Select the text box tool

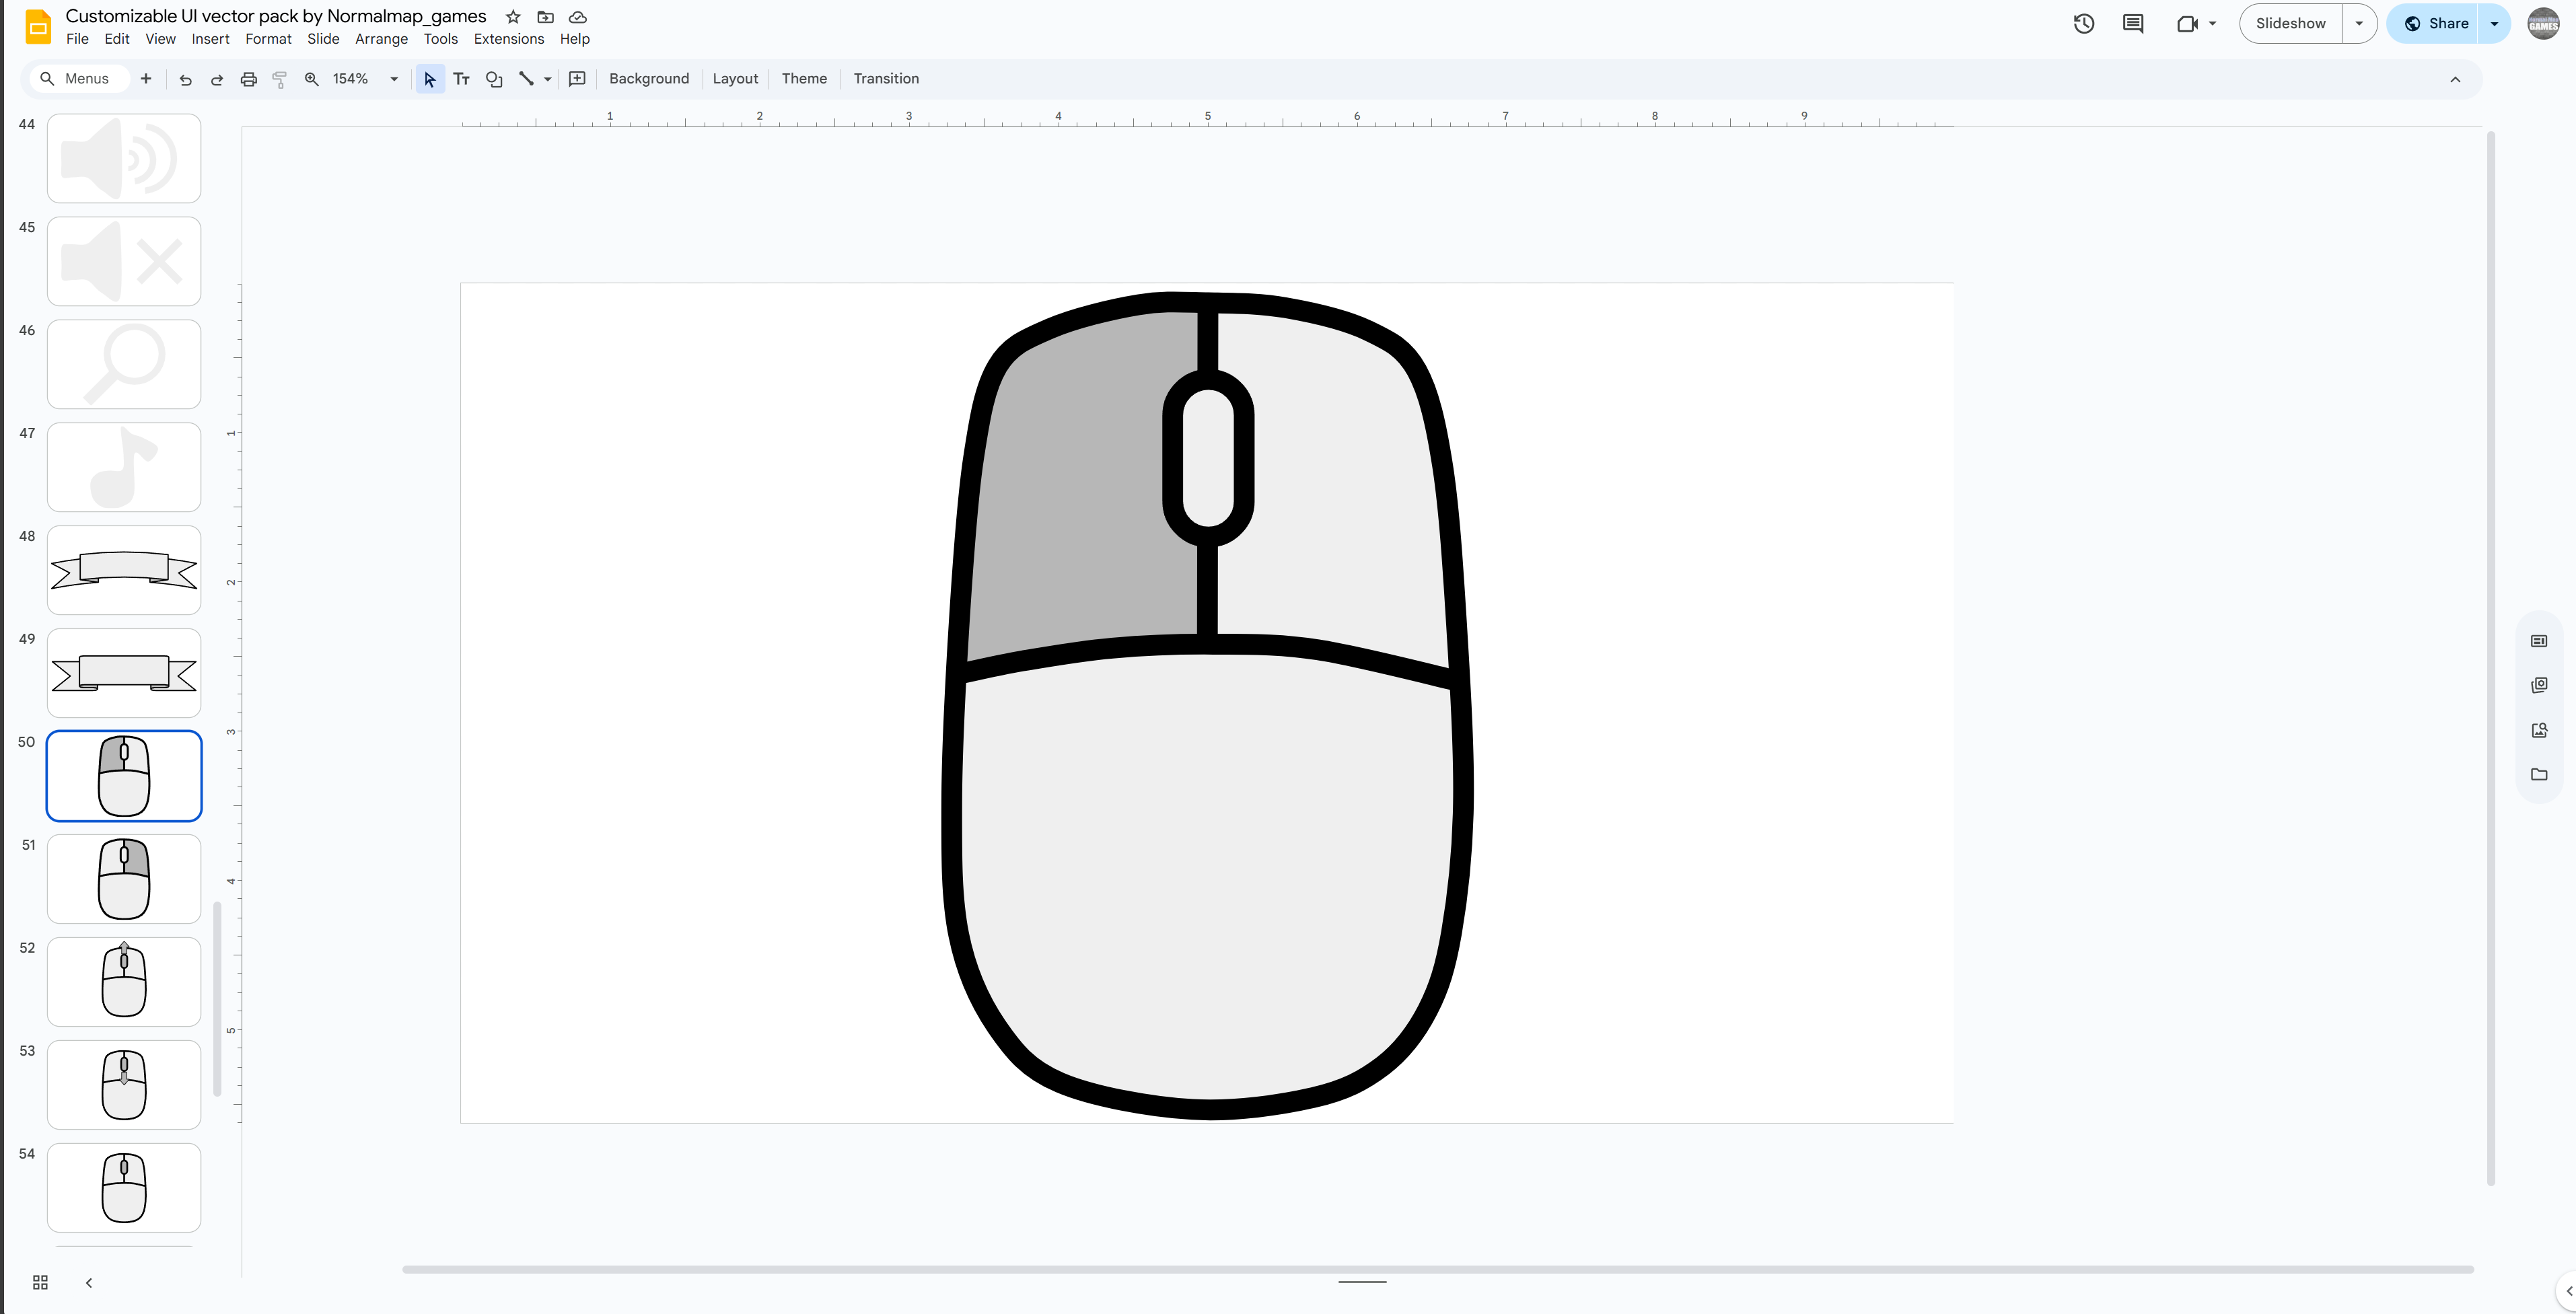pos(461,79)
